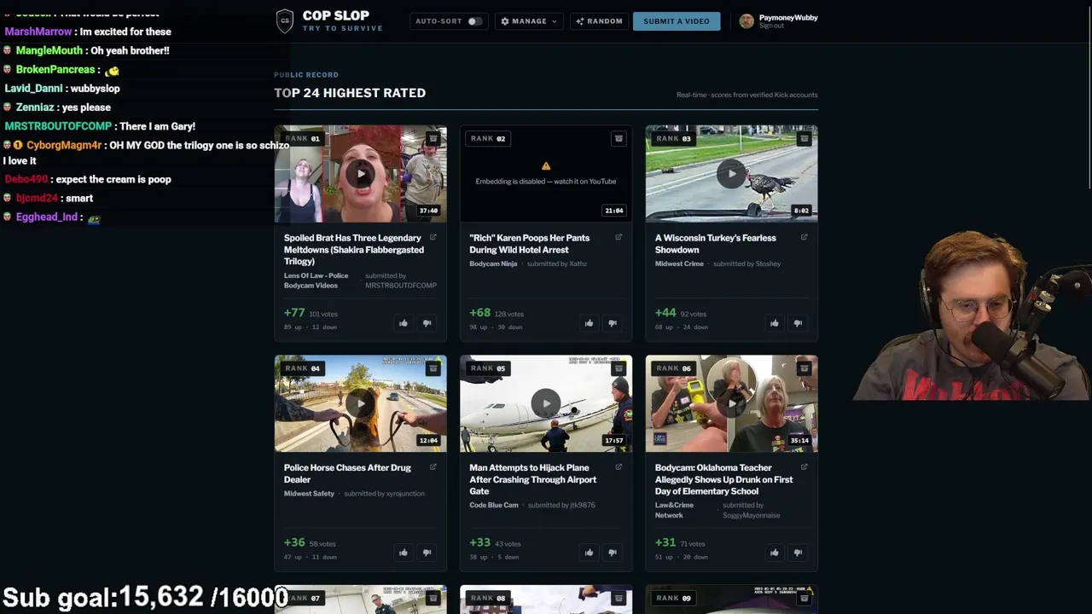
Task: Archive the Rank 05 Hijack Plane video
Action: click(x=619, y=368)
